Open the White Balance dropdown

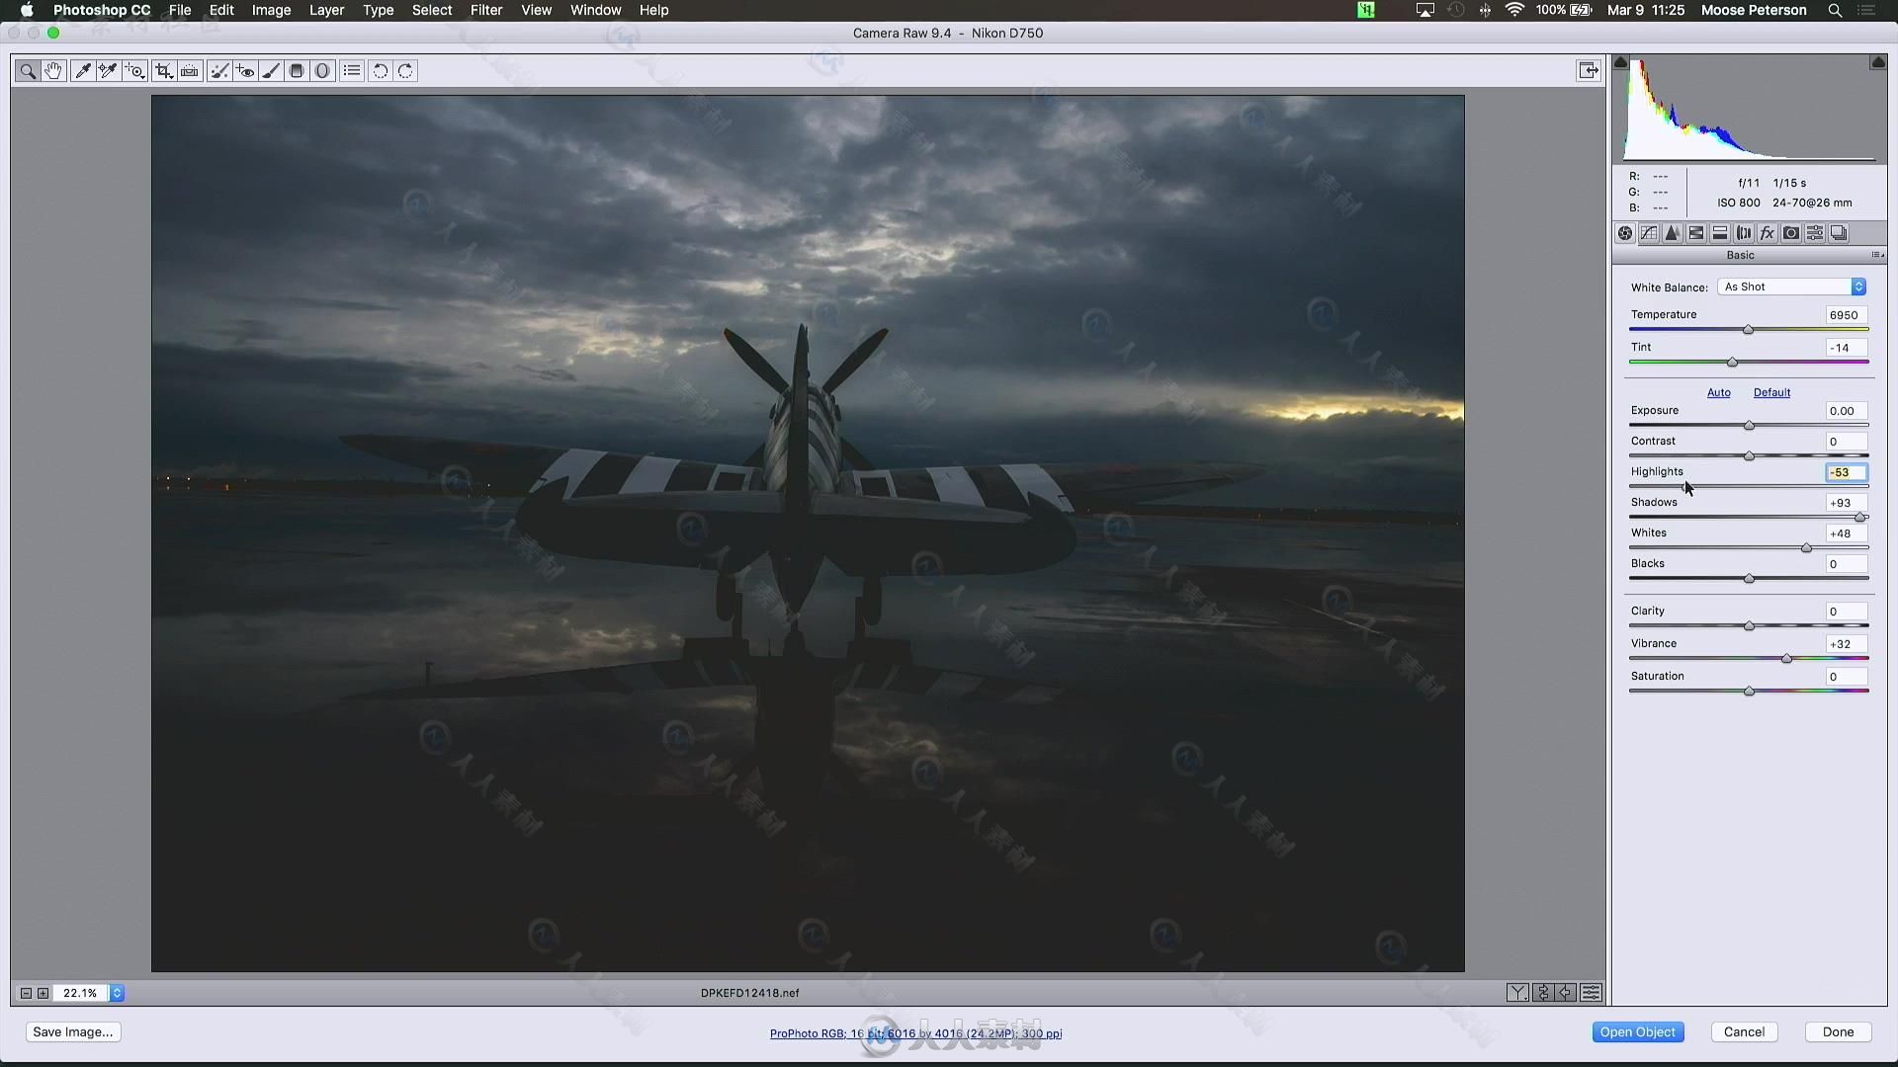[x=1792, y=287]
